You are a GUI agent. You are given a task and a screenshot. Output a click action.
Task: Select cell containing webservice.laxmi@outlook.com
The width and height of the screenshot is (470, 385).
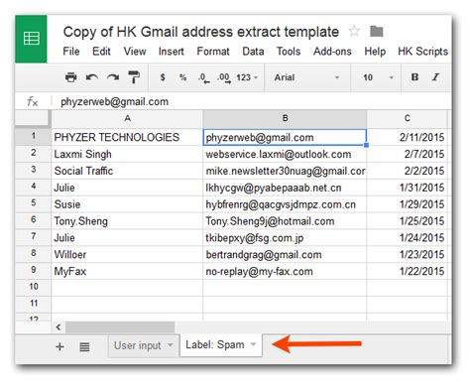(285, 154)
